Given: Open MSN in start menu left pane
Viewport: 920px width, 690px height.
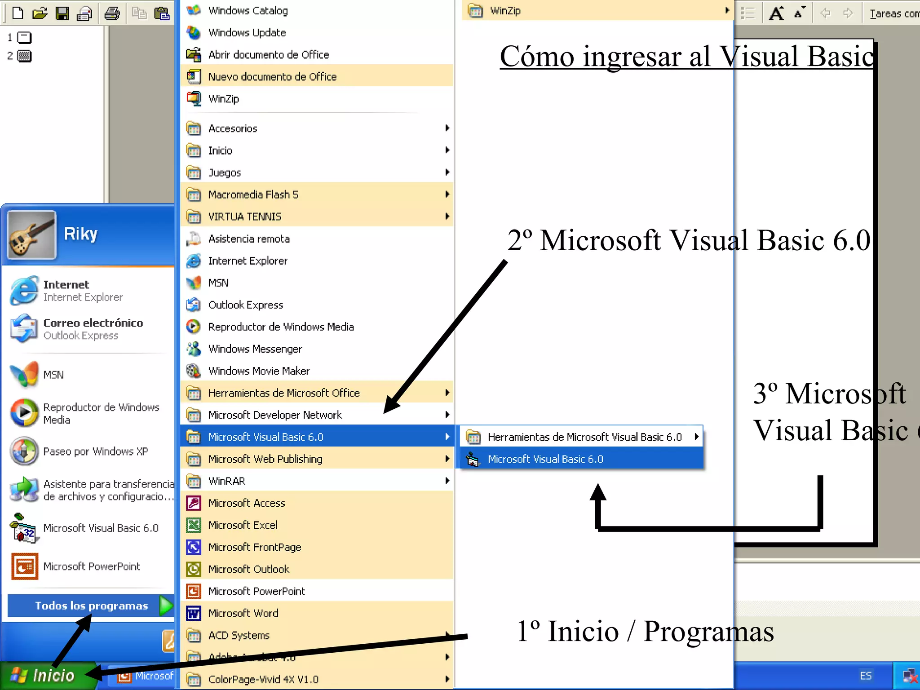Looking at the screenshot, I should click(x=89, y=375).
